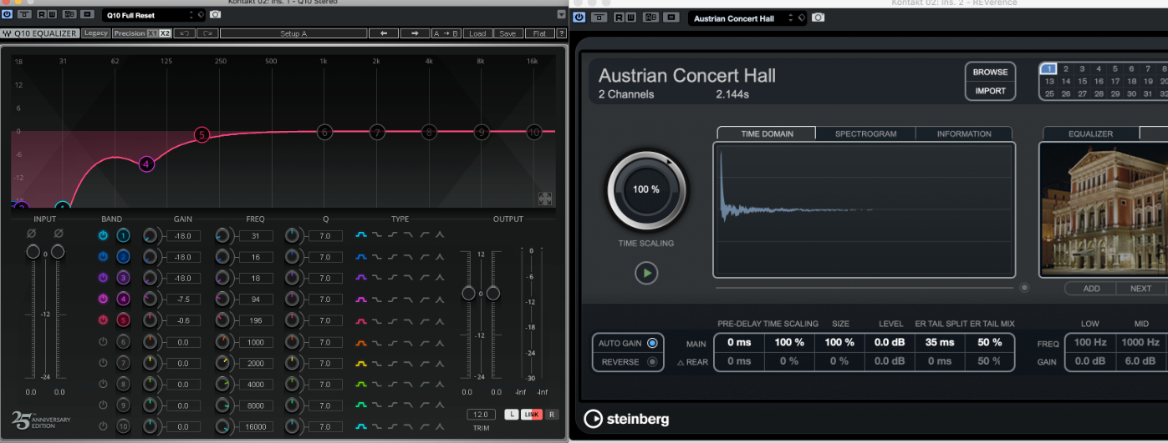Click the EQ graph expand icon
The height and width of the screenshot is (443, 1168).
tap(545, 199)
